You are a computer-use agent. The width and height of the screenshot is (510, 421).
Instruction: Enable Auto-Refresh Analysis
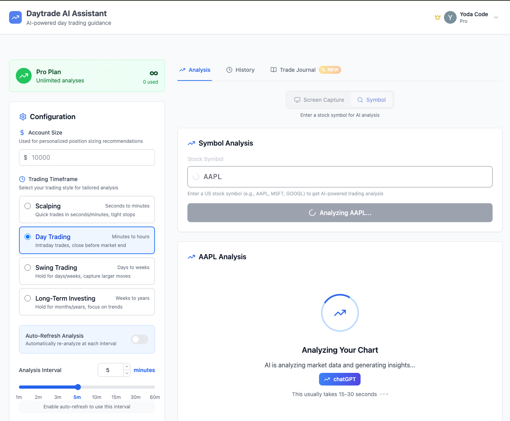139,339
